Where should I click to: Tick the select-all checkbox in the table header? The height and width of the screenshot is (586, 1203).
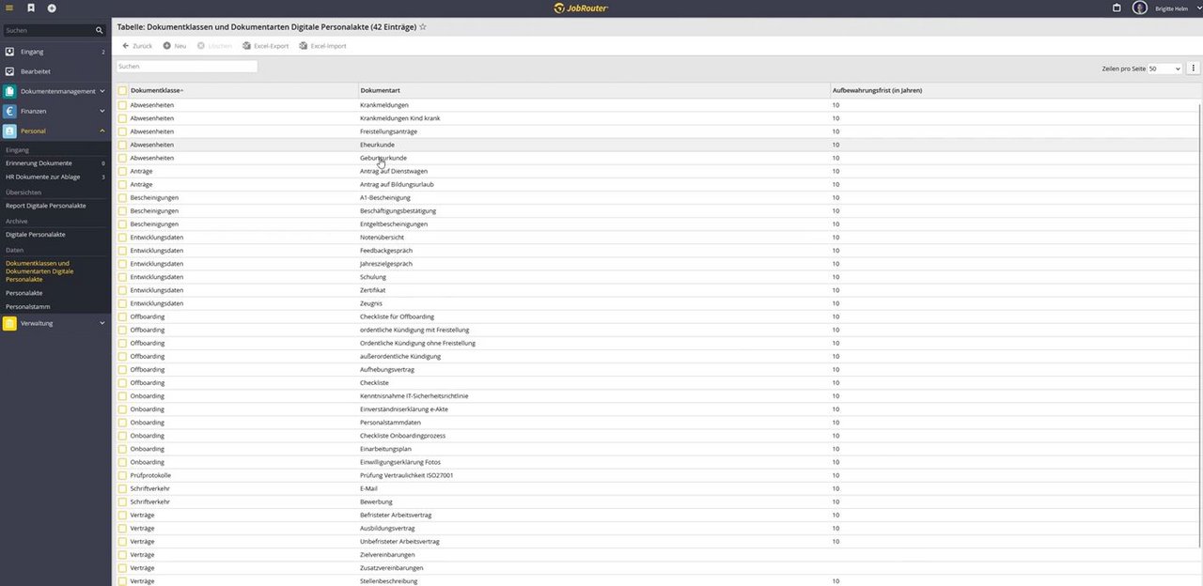click(122, 90)
